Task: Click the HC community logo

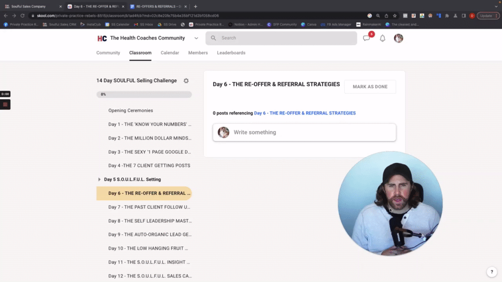Action: pos(102,38)
